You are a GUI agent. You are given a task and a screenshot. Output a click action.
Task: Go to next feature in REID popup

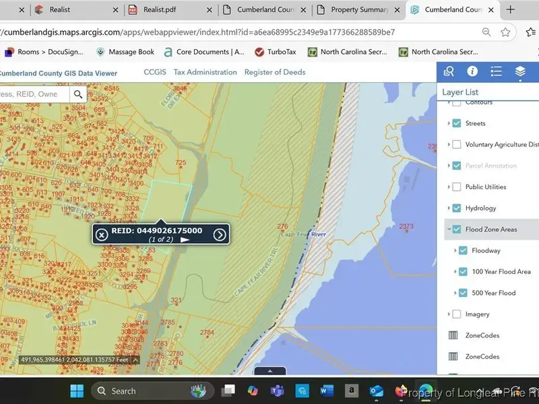pos(220,234)
